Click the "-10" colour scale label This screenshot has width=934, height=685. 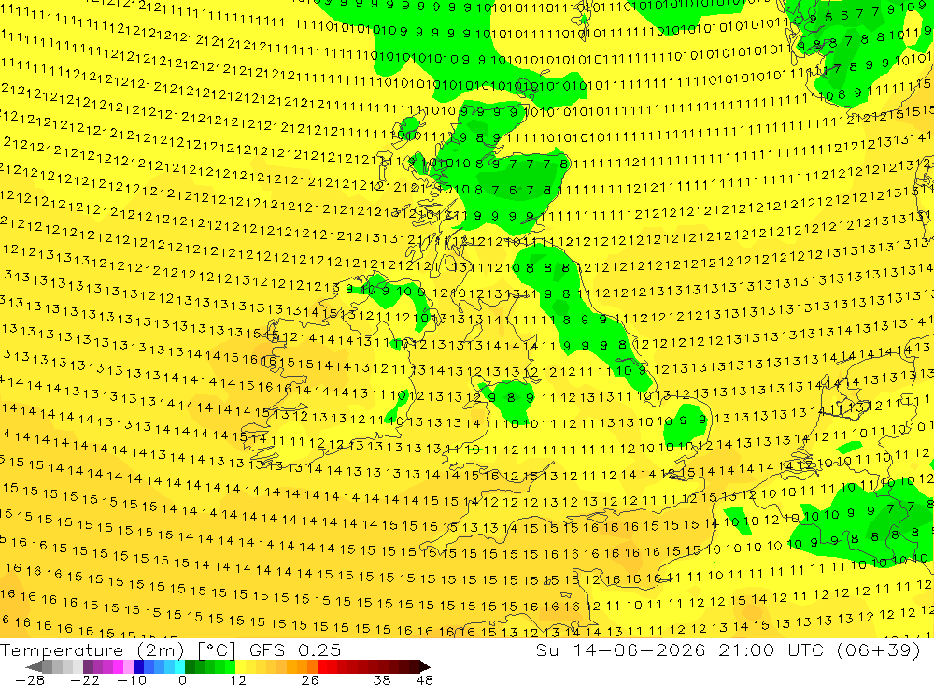tap(132, 679)
